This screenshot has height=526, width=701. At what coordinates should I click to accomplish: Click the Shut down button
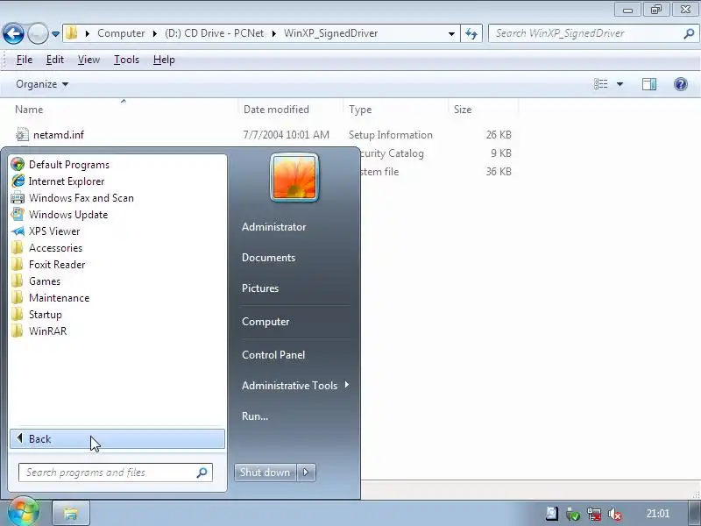click(x=265, y=473)
